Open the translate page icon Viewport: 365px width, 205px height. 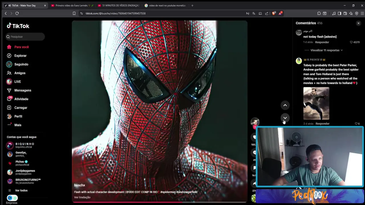tap(254, 13)
